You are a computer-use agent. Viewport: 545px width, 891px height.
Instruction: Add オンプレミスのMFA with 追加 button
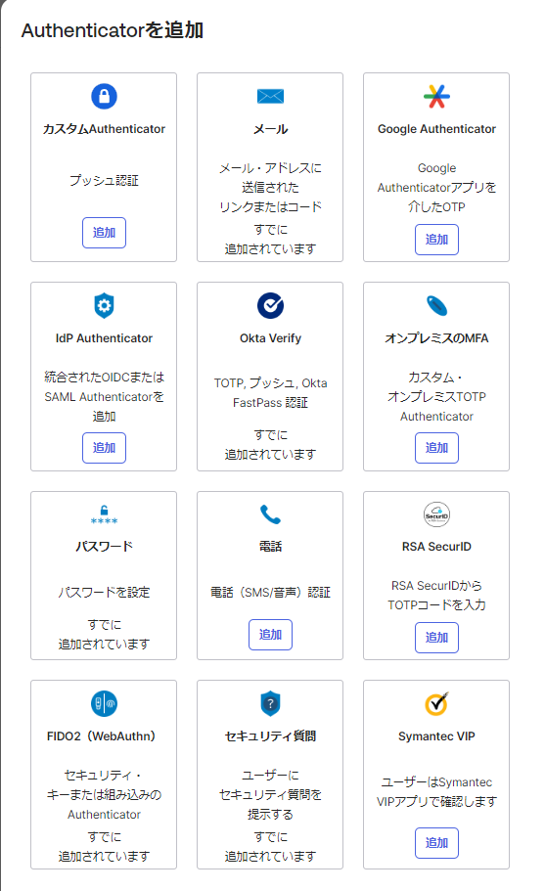tap(436, 448)
